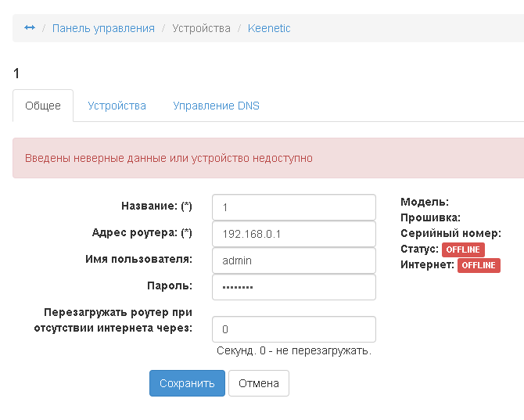The image size is (524, 420).
Task: Open the Управление DNS tab
Action: click(x=216, y=106)
